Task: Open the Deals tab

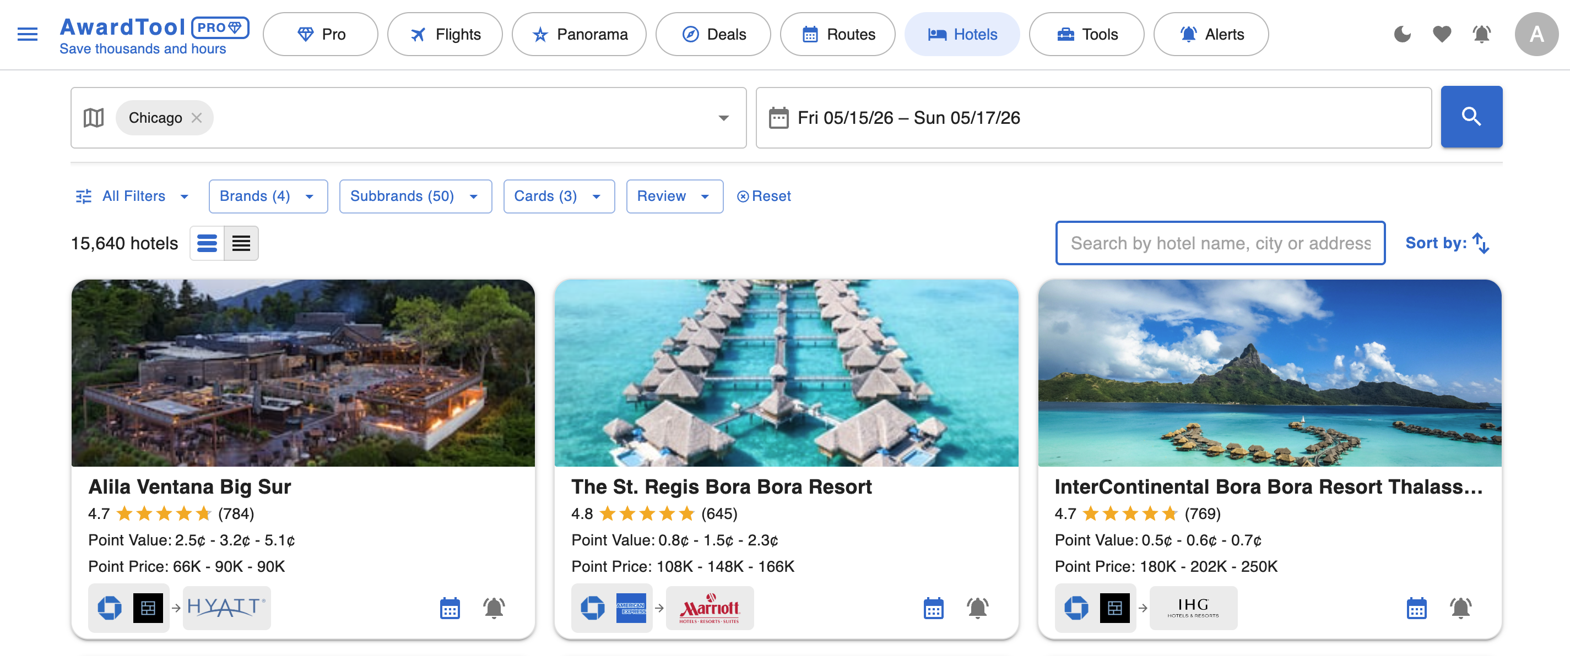Action: (713, 34)
